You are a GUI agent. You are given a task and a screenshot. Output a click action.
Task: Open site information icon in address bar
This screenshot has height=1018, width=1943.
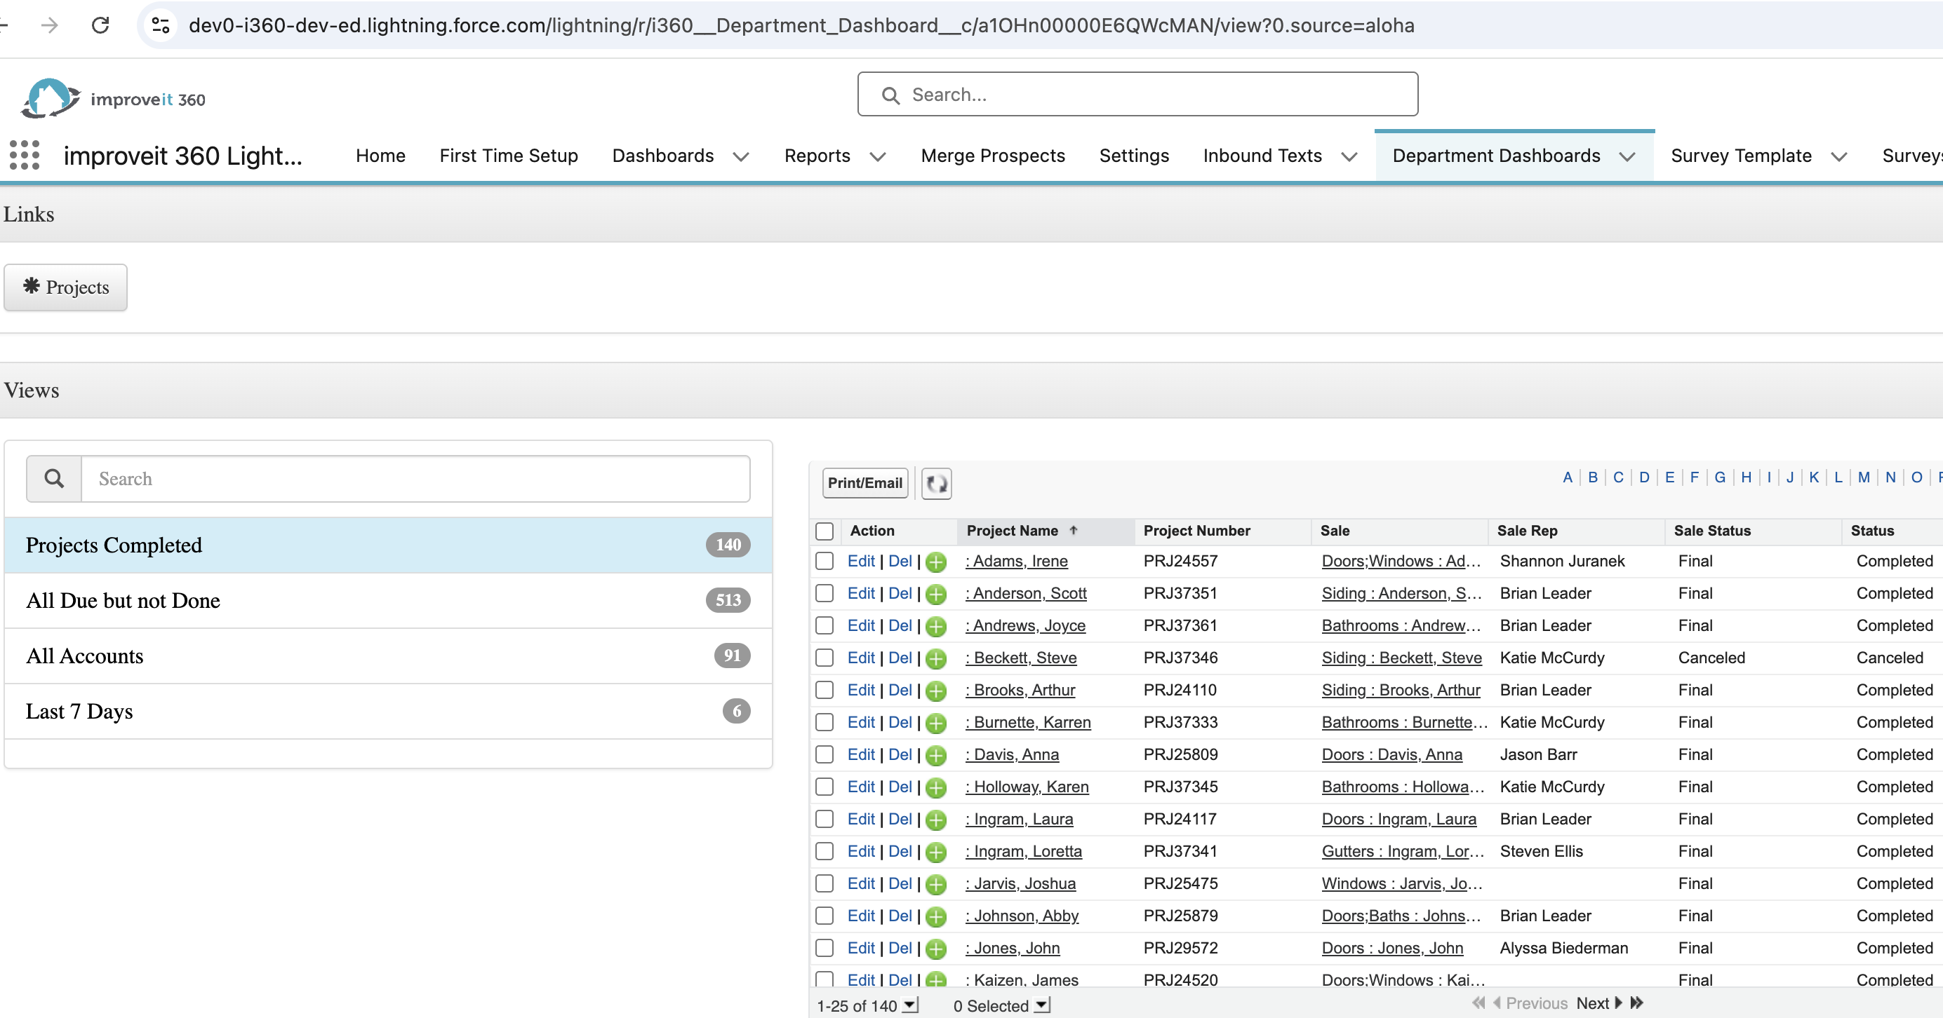tap(161, 25)
